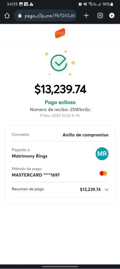Click the orange Clip logo
This screenshot has height=269, width=120.
(x=60, y=33)
